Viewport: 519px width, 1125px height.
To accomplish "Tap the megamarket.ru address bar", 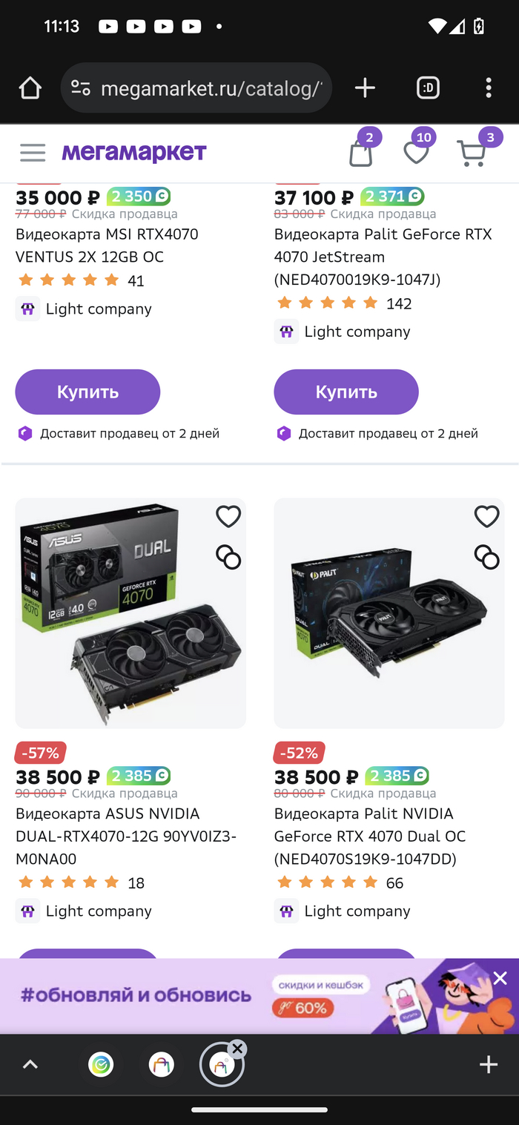I will [211, 88].
